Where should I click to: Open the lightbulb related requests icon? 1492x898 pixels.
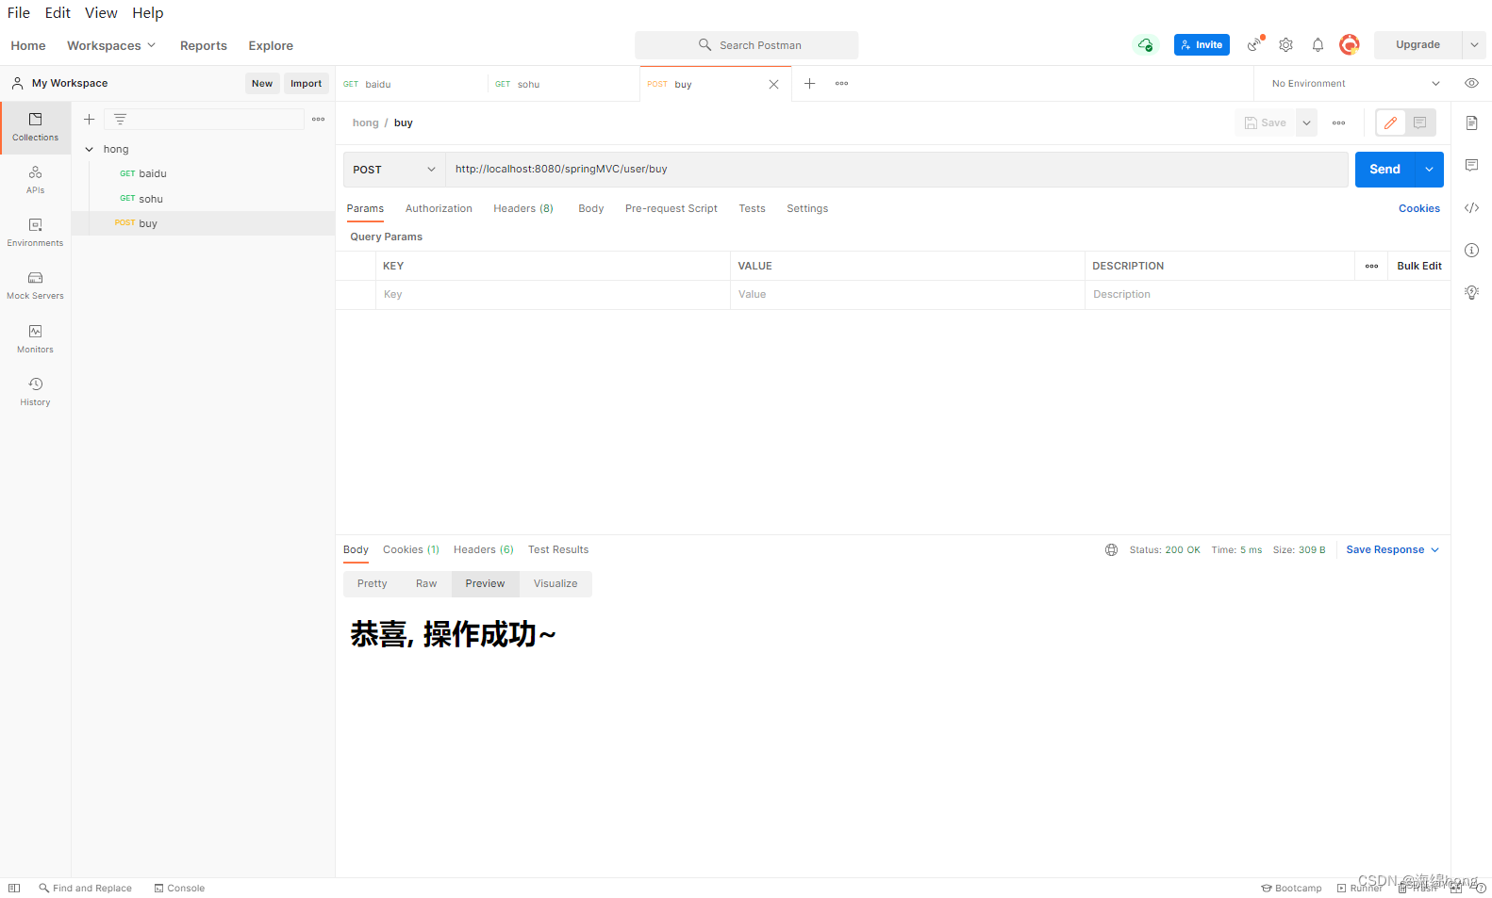[1471, 292]
